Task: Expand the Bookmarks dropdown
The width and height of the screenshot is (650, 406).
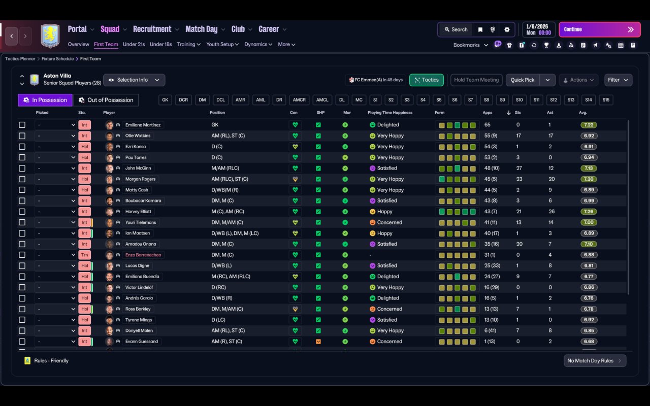Action: [x=471, y=45]
